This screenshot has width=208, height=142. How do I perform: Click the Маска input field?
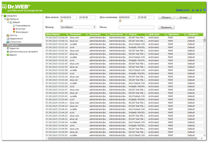pyautogui.click(x=136, y=27)
